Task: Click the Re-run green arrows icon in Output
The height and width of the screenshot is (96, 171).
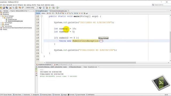Action: (36, 69)
